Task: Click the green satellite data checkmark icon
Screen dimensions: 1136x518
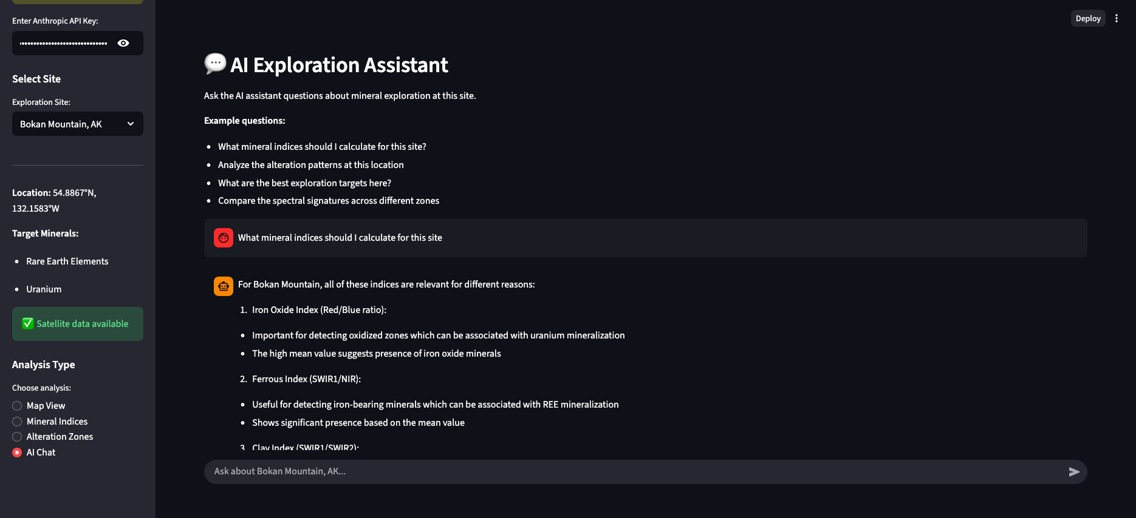Action: point(28,324)
